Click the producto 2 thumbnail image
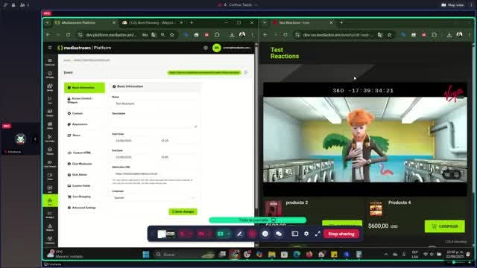The width and height of the screenshot is (477, 268). click(274, 208)
